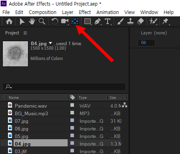Open the Help menu

coord(168,12)
